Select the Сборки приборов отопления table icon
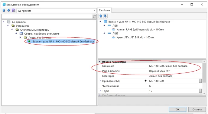208x114 pixels. (21, 33)
